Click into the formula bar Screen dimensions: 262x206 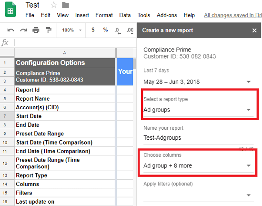pos(75,42)
